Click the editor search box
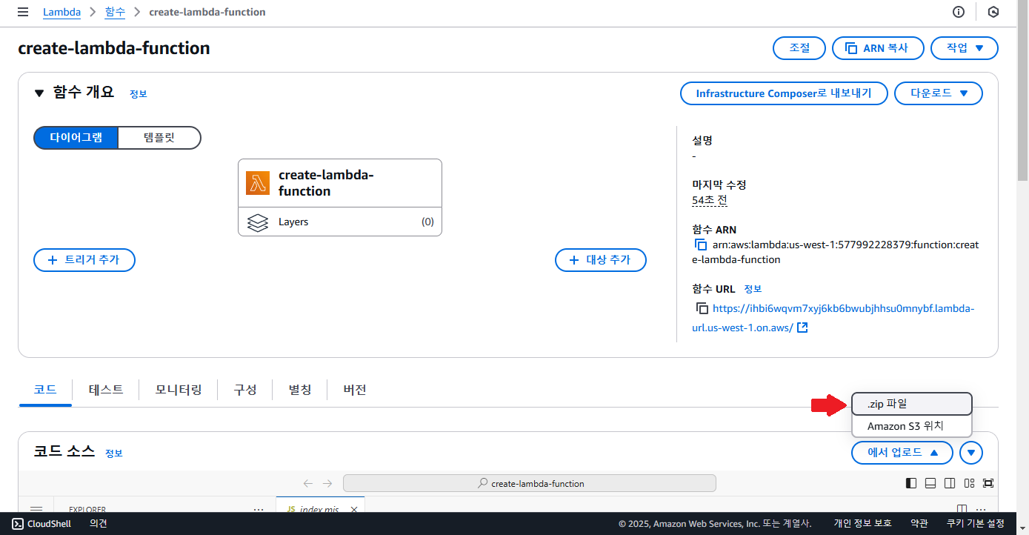1029x535 pixels. pos(530,483)
